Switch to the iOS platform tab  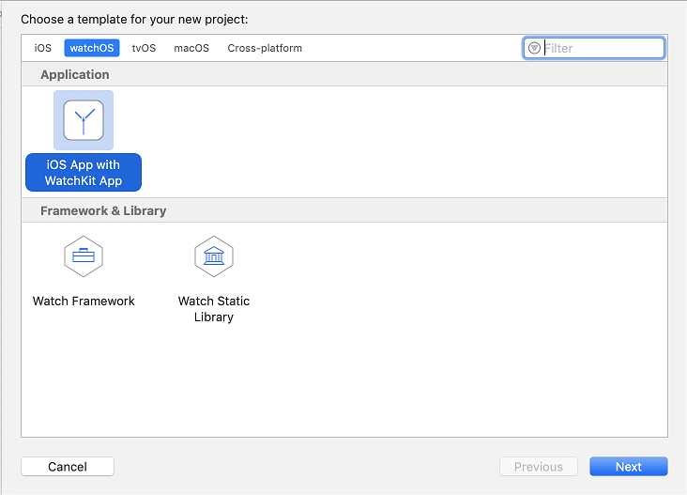point(43,48)
